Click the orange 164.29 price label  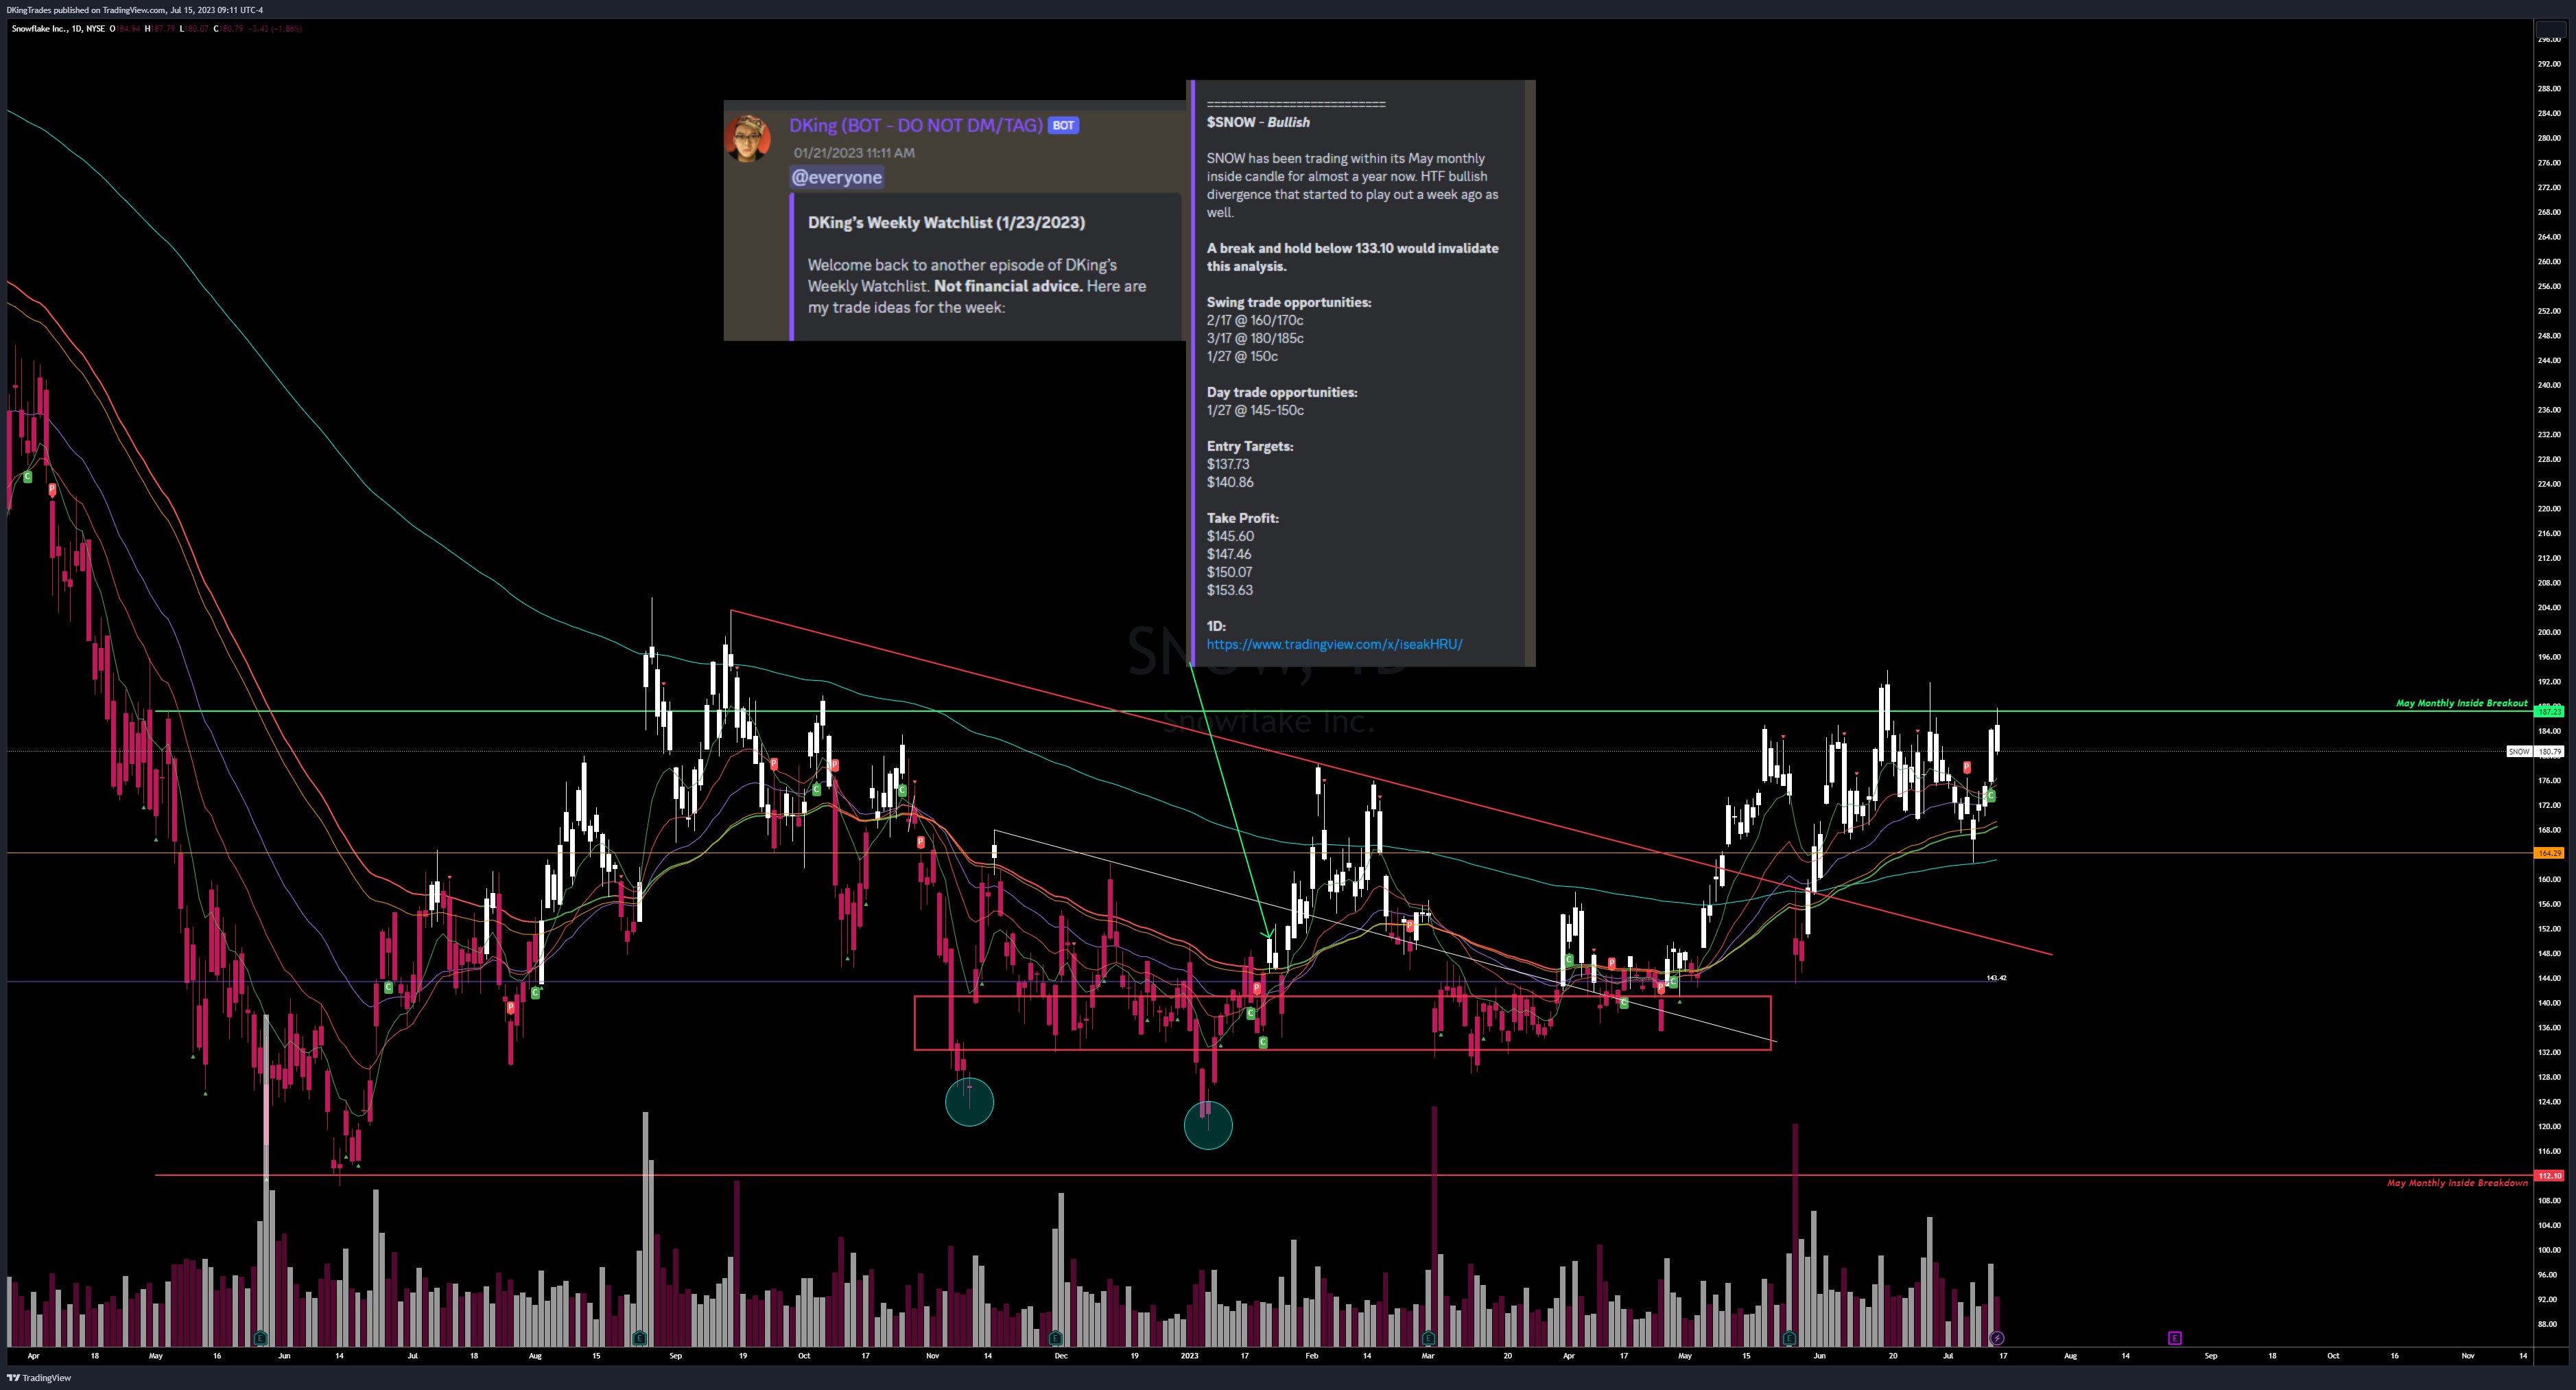pyautogui.click(x=2549, y=854)
